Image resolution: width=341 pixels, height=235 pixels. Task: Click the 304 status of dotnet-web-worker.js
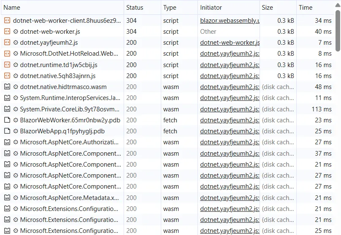[131, 32]
